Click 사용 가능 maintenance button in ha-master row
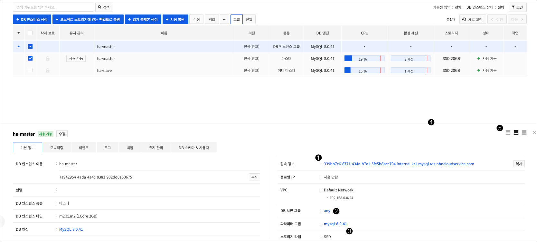The image size is (537, 242). [x=76, y=58]
